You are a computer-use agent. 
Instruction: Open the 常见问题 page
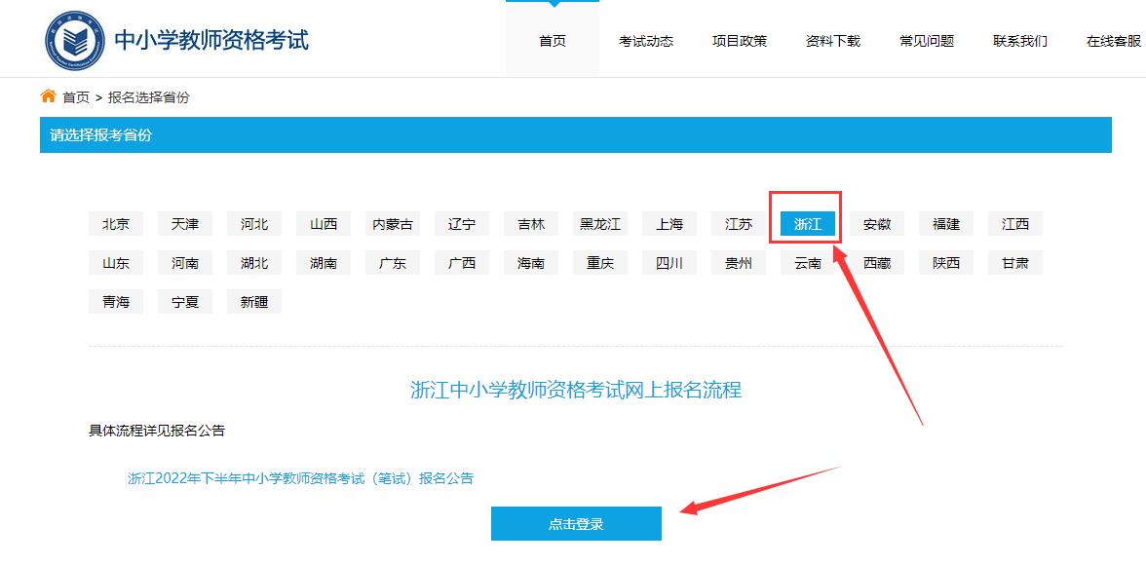click(925, 40)
